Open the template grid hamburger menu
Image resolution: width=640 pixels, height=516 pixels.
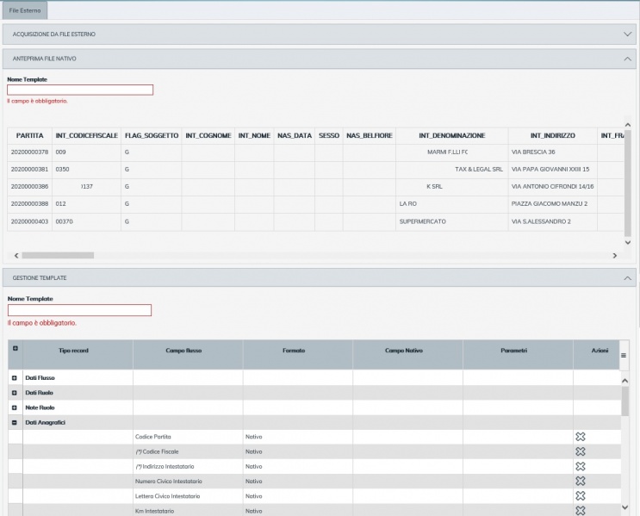pyautogui.click(x=624, y=355)
